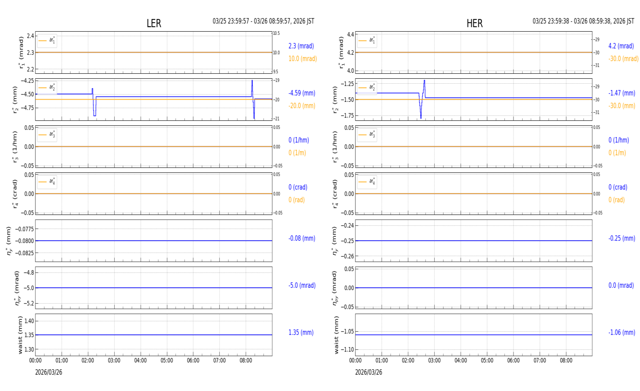Click the ∂r2* legend marker in LER
Screen dimensions: 640x391
coord(43,88)
